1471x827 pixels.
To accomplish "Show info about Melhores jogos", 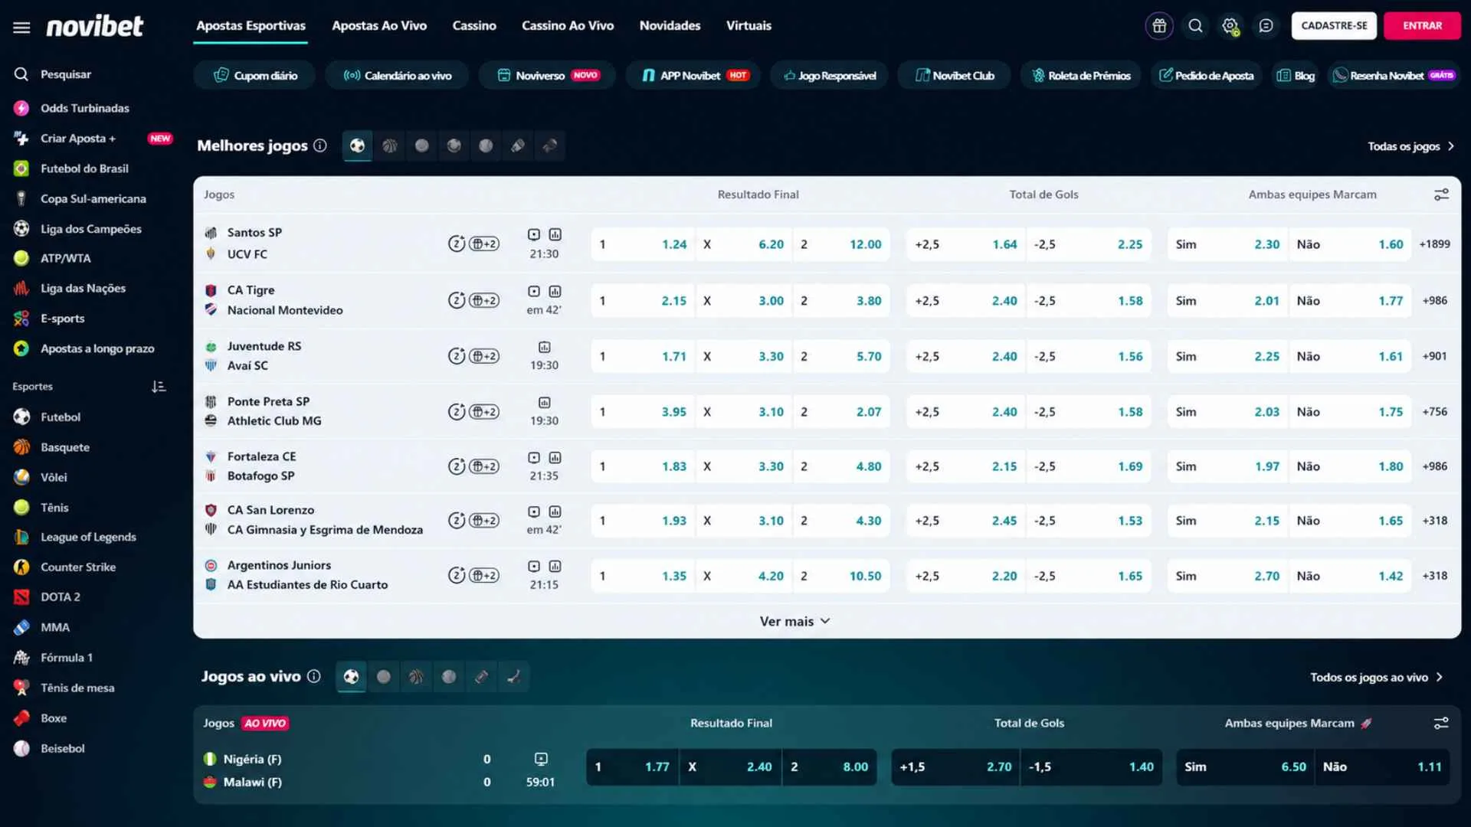I will pyautogui.click(x=320, y=145).
